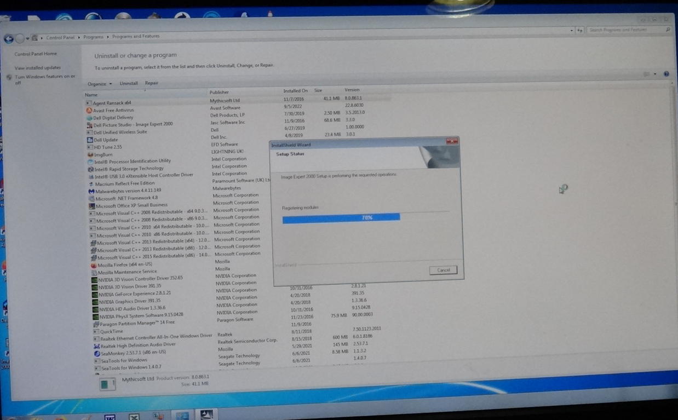Click the Macrium Reflect Free Edition icon
Viewport: 678px width, 420px height.
91,184
